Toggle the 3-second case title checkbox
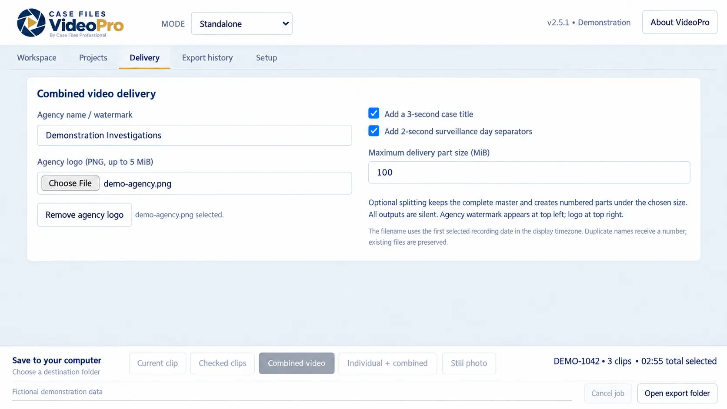This screenshot has height=409, width=727. 374,113
